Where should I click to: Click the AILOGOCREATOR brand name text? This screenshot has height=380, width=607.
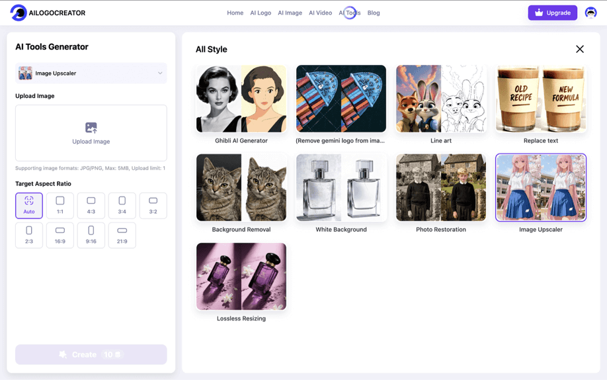point(57,13)
